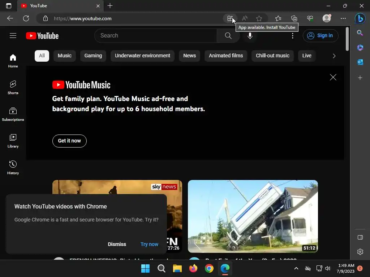This screenshot has height=277, width=370.
Task: Show more category chips with right arrow
Action: point(334,56)
